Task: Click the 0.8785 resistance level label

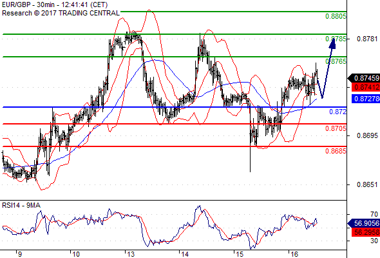Action: (336, 39)
